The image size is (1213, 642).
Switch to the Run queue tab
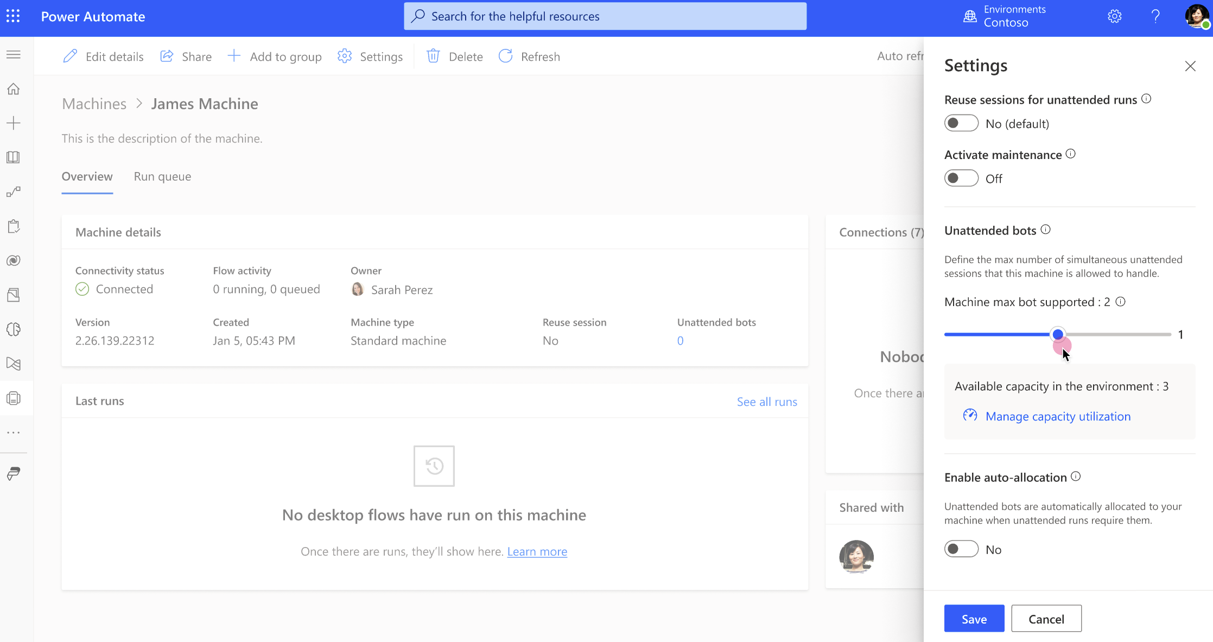point(162,176)
